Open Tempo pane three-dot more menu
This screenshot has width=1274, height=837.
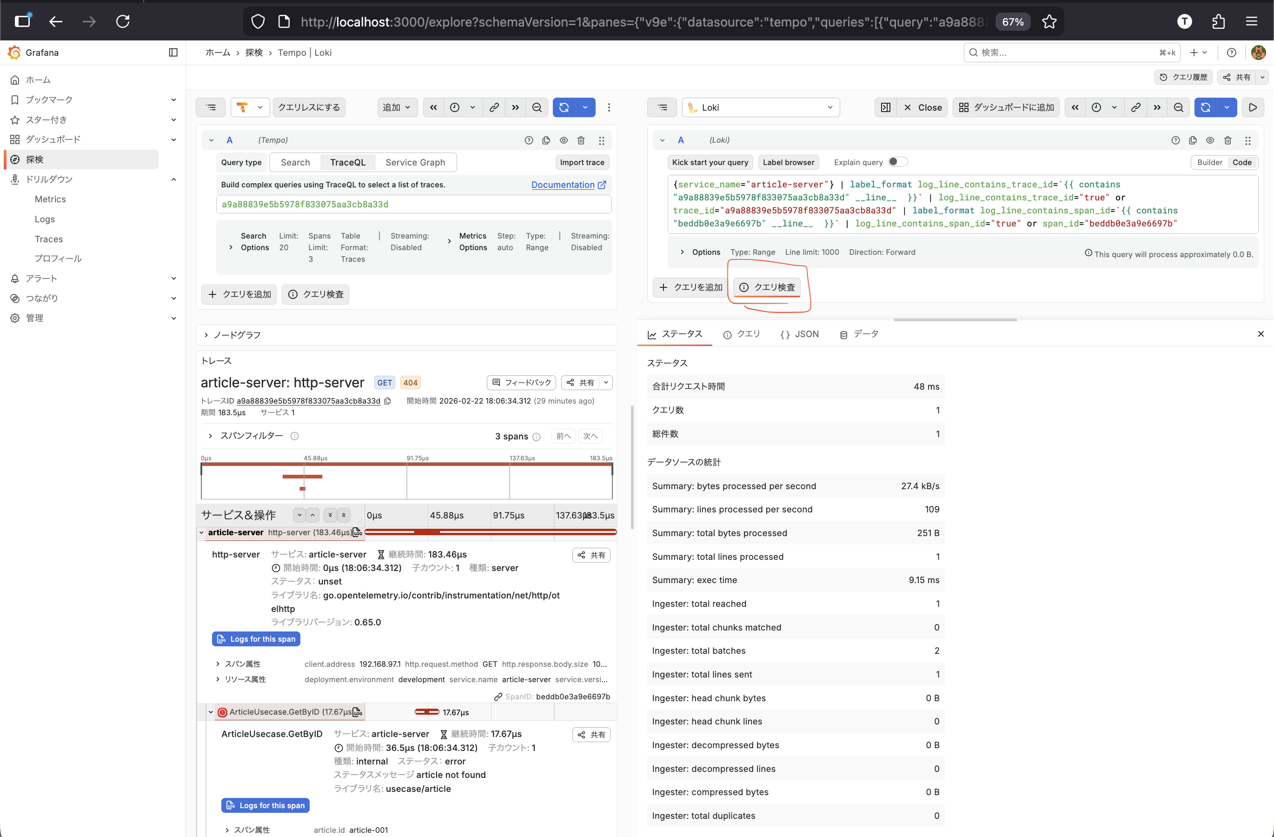[609, 107]
